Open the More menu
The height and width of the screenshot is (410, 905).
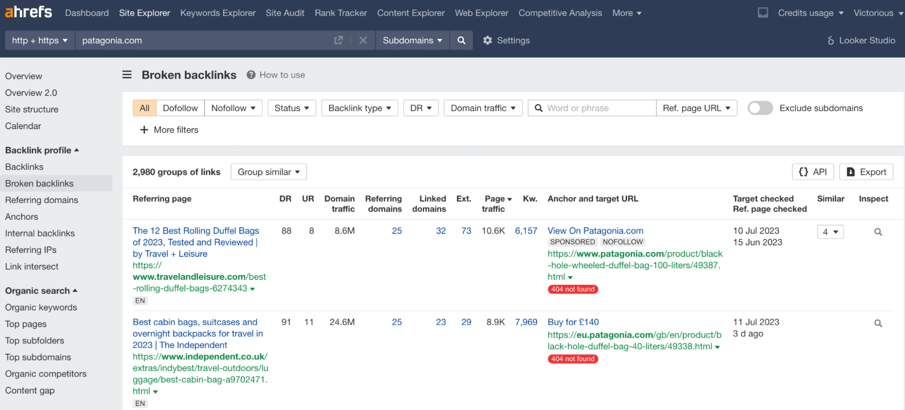pos(627,13)
